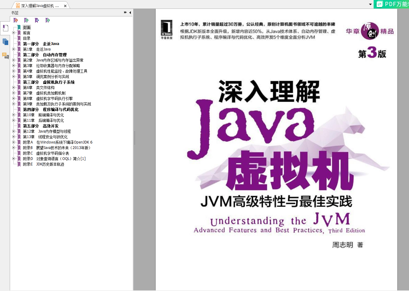Open bookmark 第四部分 程序编译与代码优化
This screenshot has height=291, width=409.
(51, 109)
